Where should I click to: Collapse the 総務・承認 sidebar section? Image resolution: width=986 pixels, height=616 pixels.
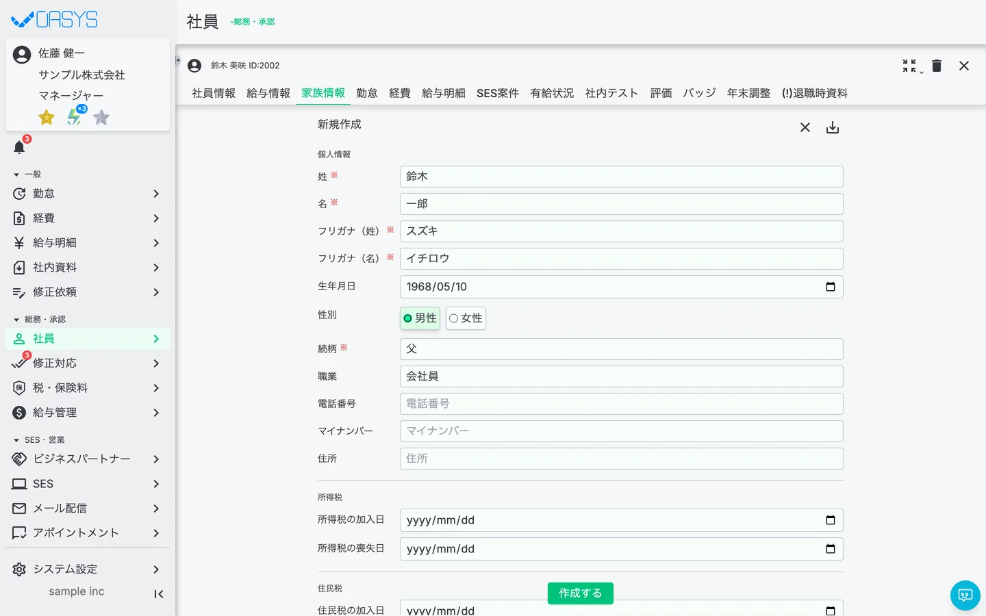point(40,320)
